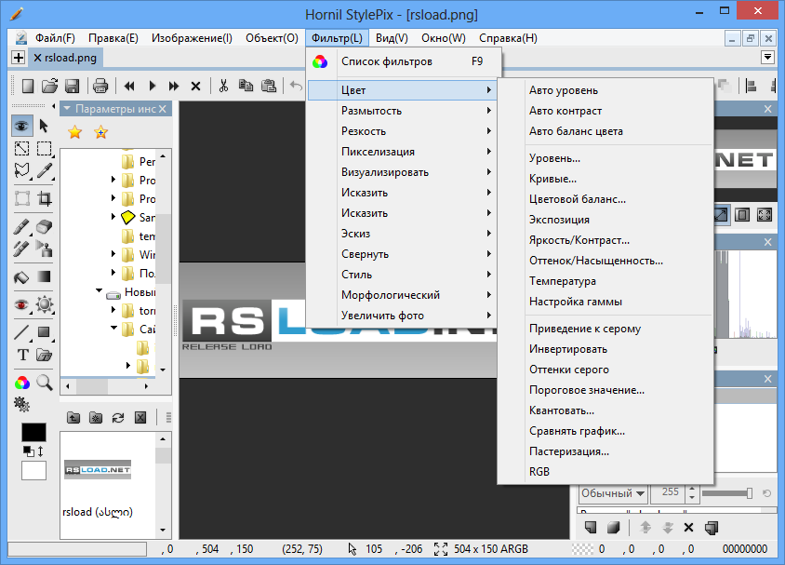Click the black foreground color swatch
Viewport: 785px width, 565px height.
pos(33,433)
